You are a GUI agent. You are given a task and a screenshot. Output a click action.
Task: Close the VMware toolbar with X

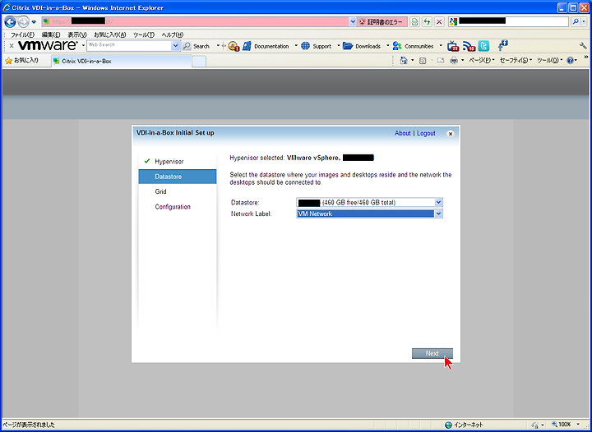tap(12, 46)
